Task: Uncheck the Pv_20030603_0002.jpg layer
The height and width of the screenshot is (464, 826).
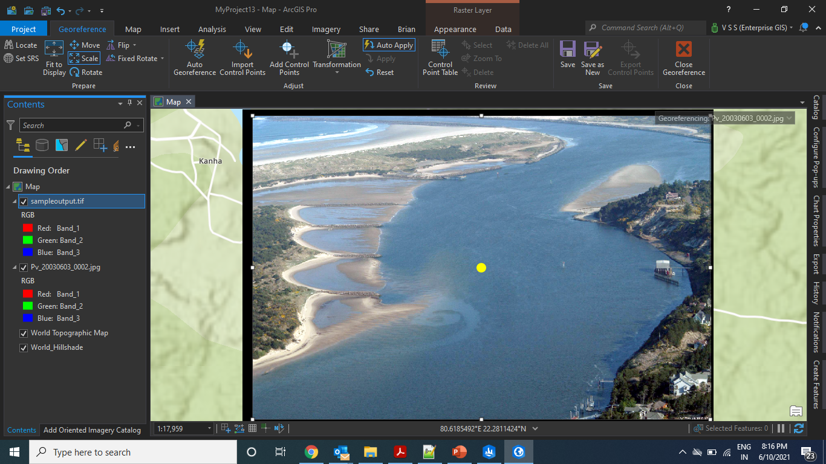Action: (23, 267)
